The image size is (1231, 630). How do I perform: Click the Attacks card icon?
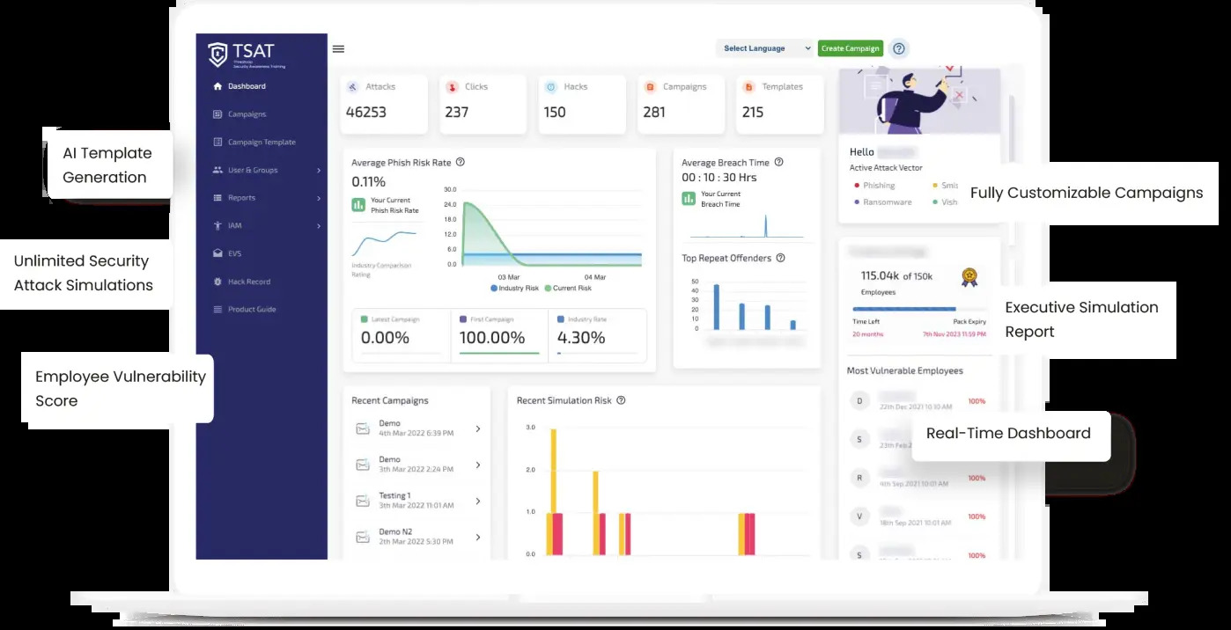pyautogui.click(x=352, y=87)
